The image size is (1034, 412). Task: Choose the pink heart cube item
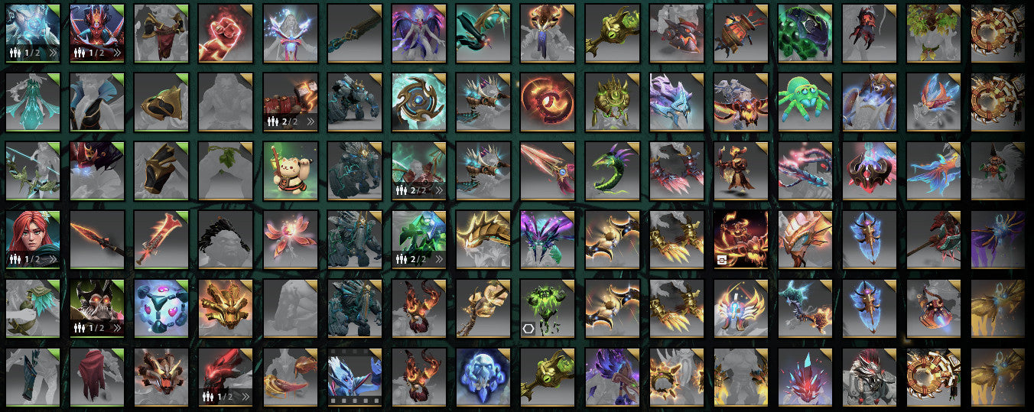point(162,308)
